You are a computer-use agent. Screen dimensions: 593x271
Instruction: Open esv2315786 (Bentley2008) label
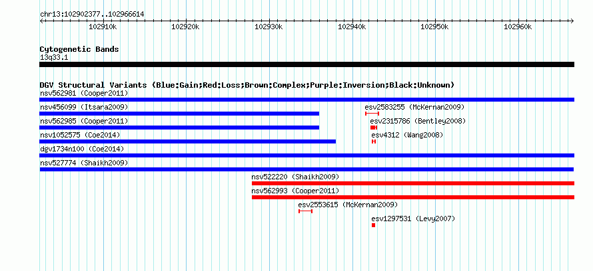[x=418, y=121]
